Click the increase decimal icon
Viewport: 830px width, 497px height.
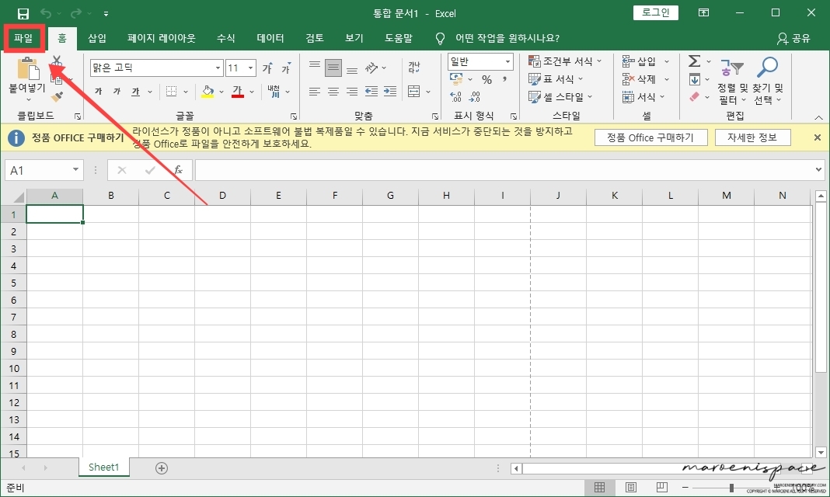coord(455,97)
